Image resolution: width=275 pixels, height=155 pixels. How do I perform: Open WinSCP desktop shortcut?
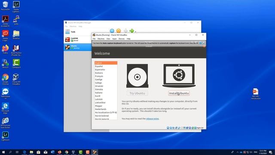(x=6, y=64)
